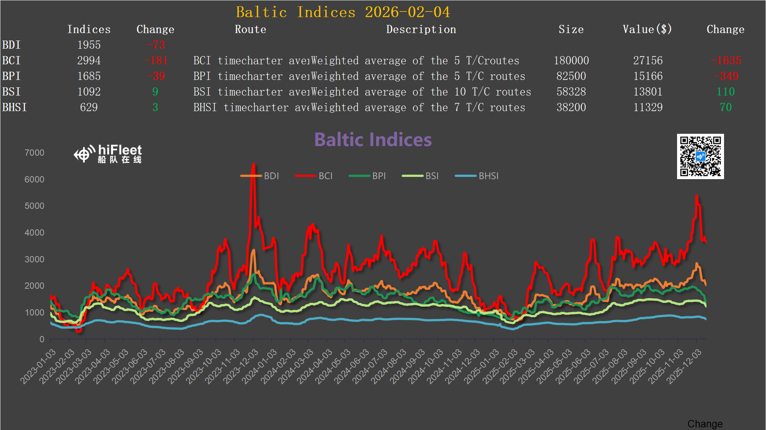766x430 pixels.
Task: Click the Route column header
Action: (250, 29)
